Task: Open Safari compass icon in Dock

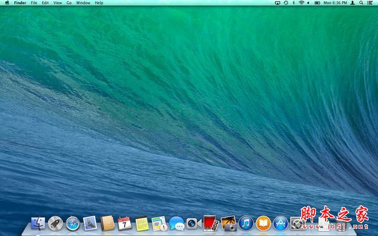Action: [x=73, y=223]
